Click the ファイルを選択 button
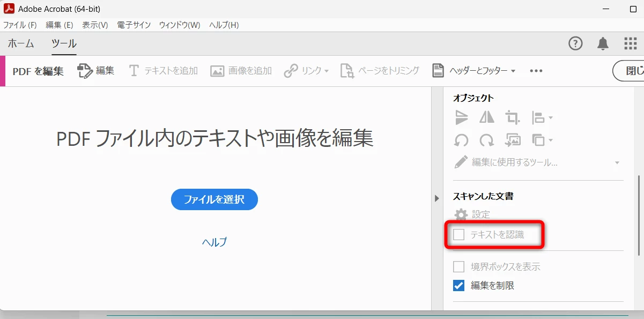Screen dimensions: 644x319 (214, 199)
